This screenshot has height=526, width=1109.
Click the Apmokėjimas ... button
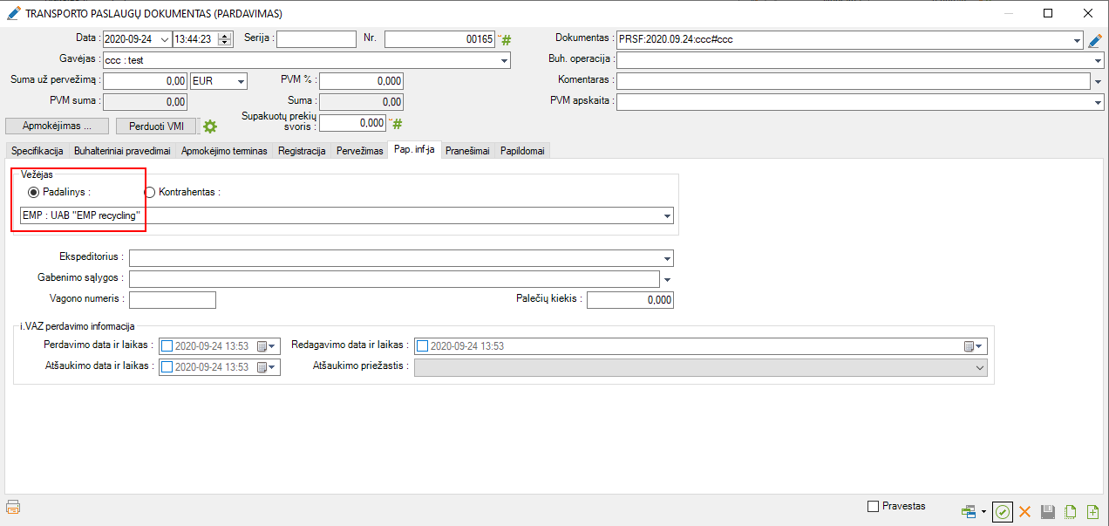58,126
